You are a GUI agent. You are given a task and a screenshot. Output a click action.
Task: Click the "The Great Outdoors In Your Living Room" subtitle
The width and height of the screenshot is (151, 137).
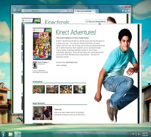coord(72,38)
